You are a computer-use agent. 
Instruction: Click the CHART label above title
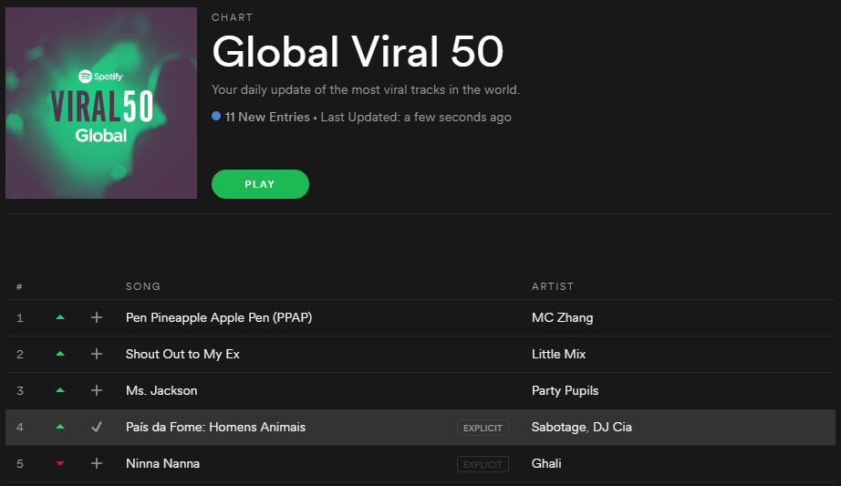tap(233, 17)
